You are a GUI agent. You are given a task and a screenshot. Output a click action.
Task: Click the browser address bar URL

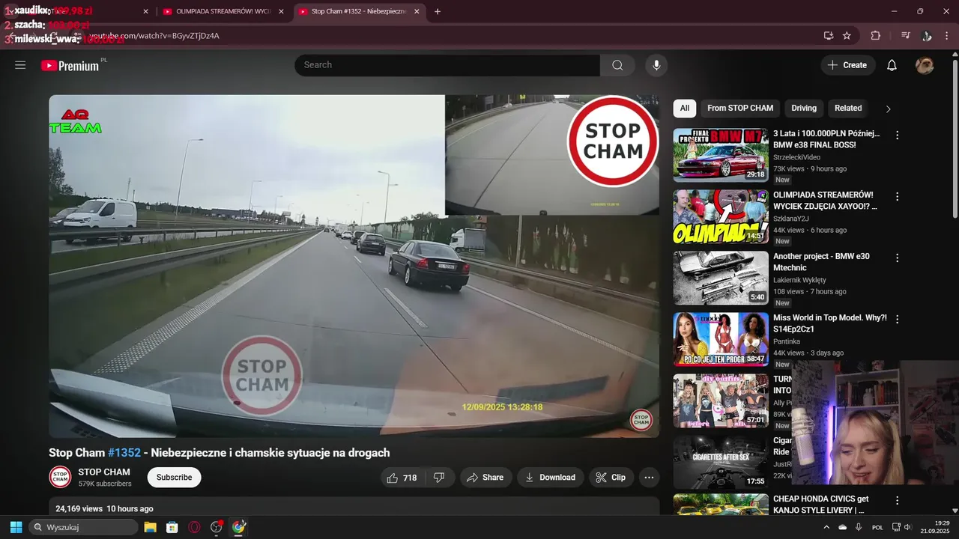(x=154, y=36)
